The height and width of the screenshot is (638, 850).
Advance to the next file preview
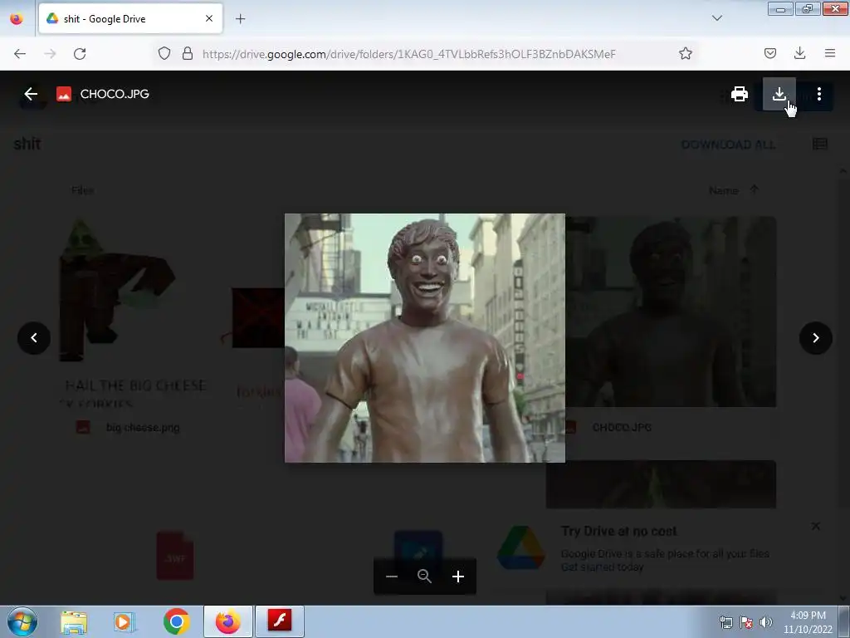(x=816, y=338)
